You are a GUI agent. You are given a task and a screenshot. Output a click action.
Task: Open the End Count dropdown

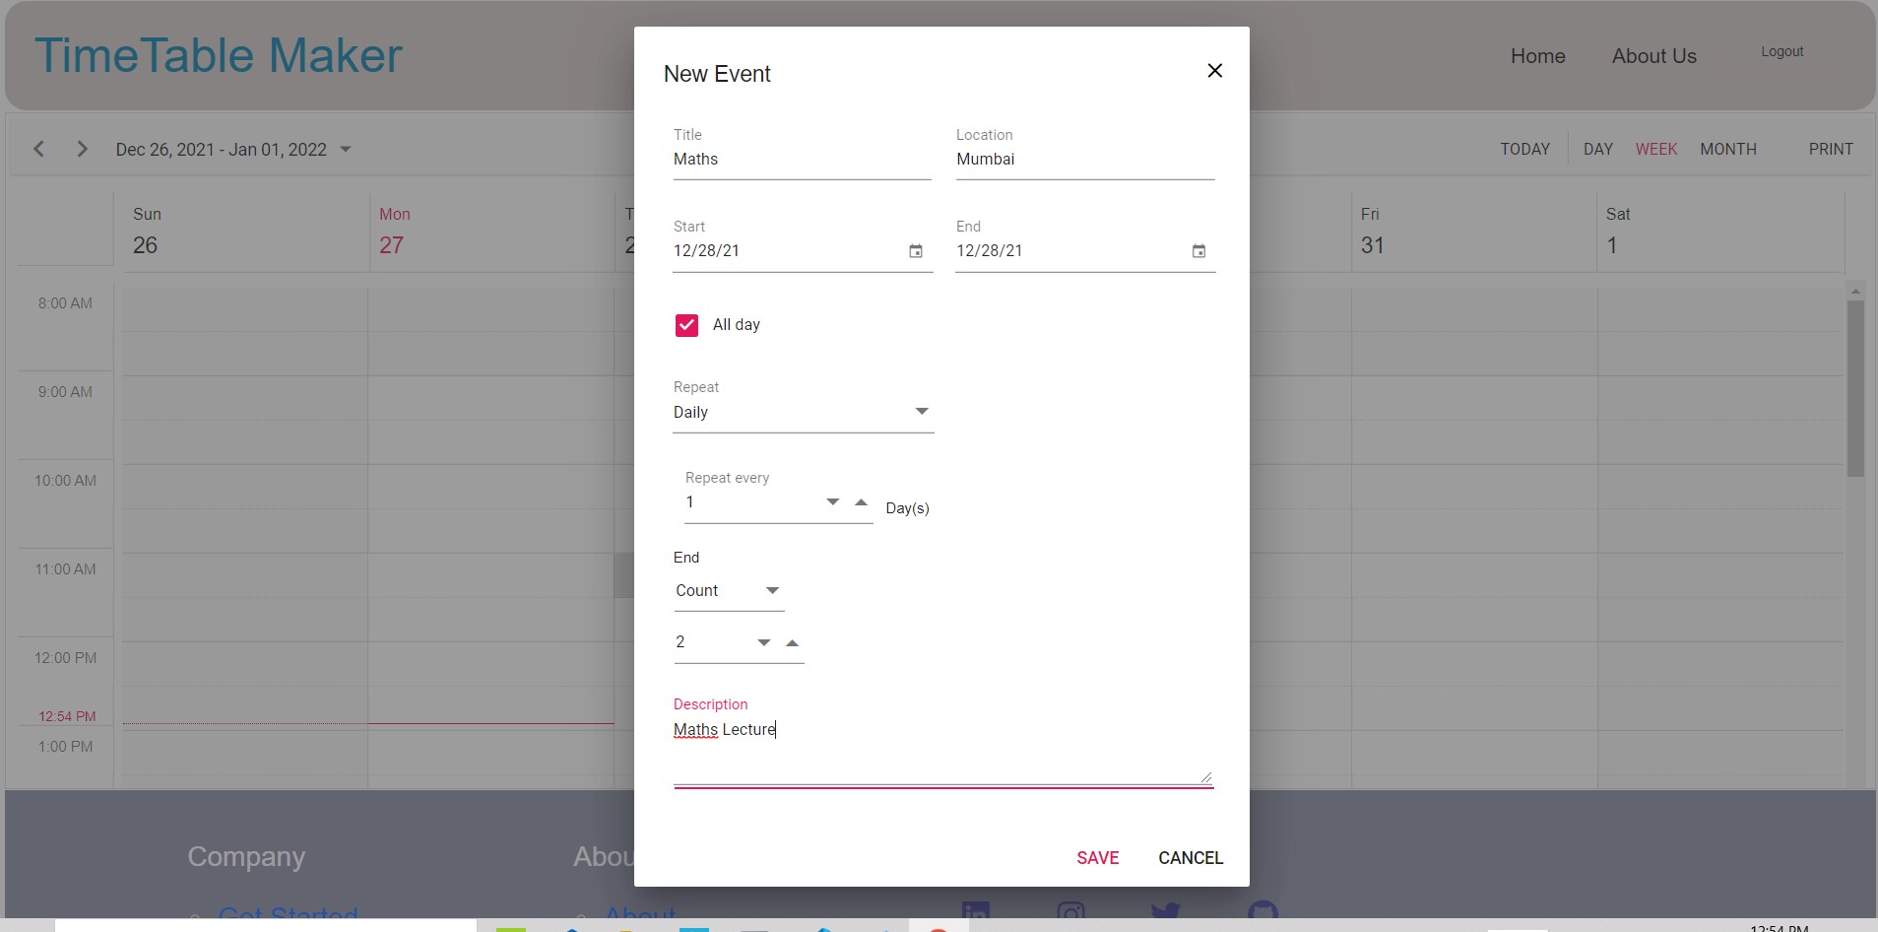[729, 591]
